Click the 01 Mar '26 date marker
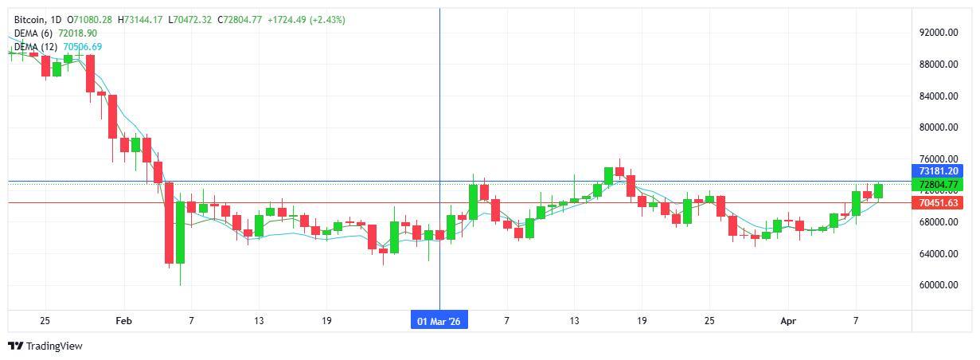This screenshot has width=980, height=360. tap(439, 321)
